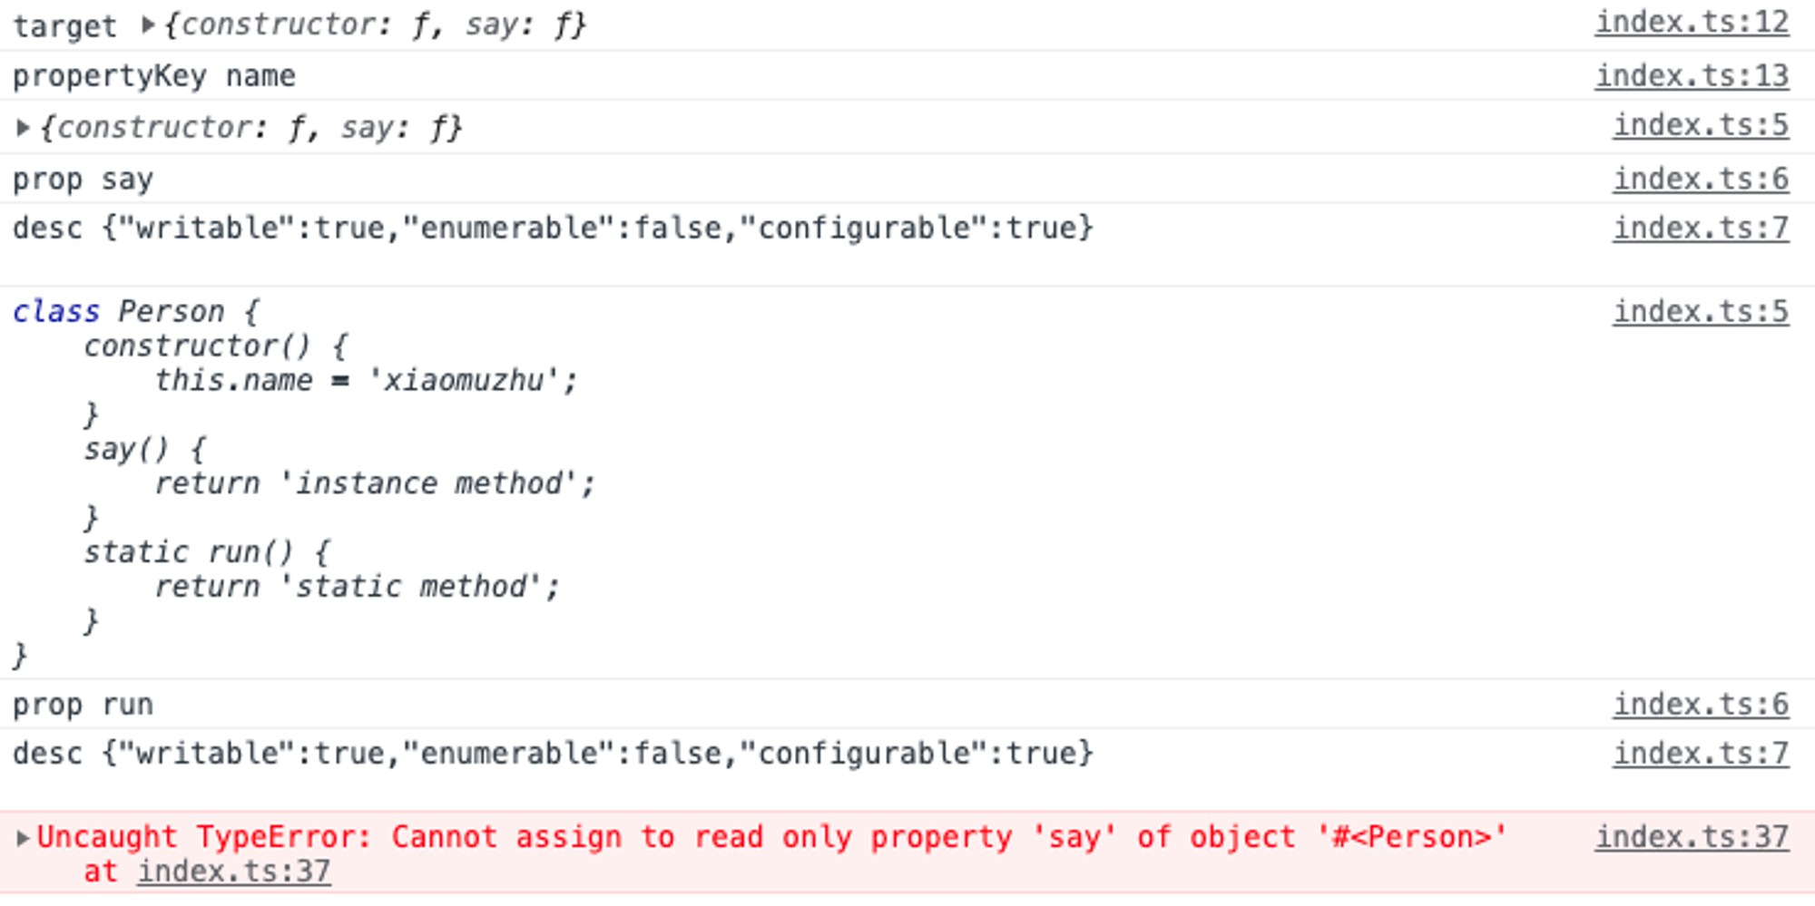1815x906 pixels.
Task: Open index.ts:5 link beside constructor object
Action: click(x=1701, y=126)
